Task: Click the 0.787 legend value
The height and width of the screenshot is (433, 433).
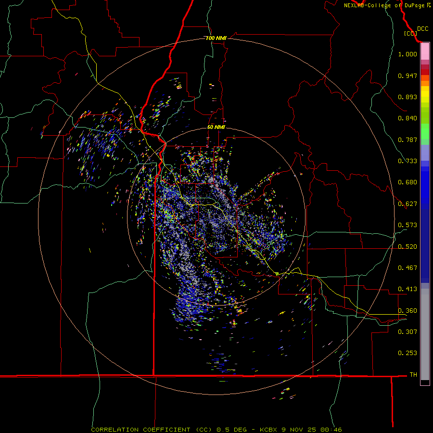Action: 408,140
